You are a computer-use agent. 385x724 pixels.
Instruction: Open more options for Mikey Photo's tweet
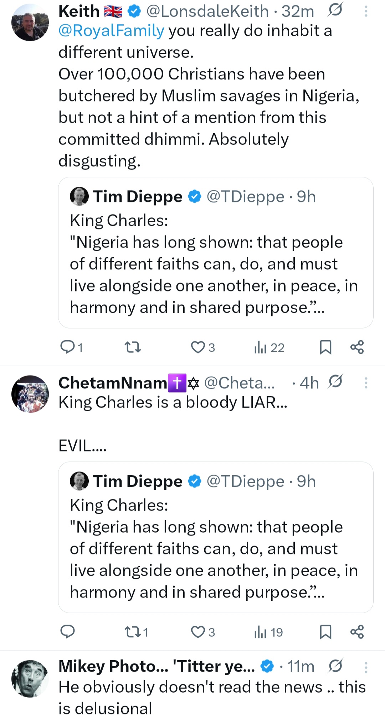click(x=366, y=667)
